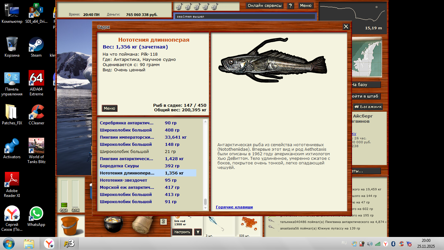444x250 pixels.
Task: Click the Yandex browser taskbar icon
Action: 49,243
